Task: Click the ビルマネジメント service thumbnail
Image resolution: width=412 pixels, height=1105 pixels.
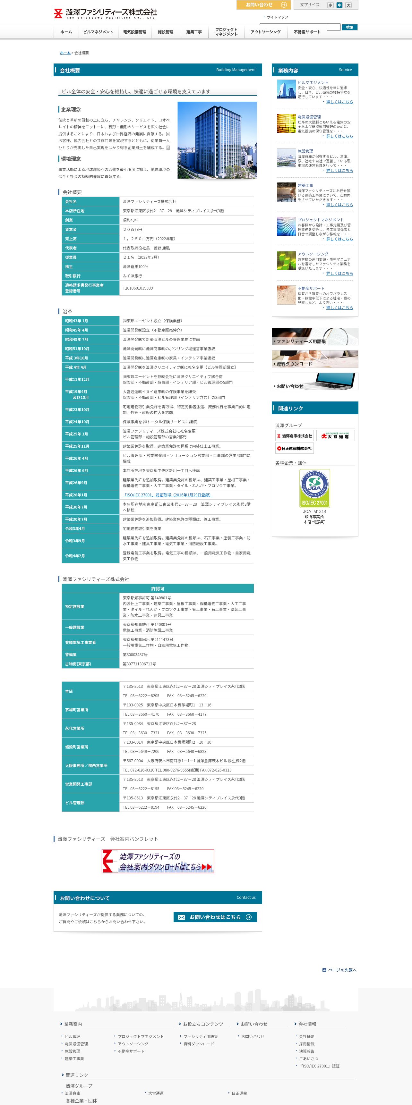Action: (286, 89)
